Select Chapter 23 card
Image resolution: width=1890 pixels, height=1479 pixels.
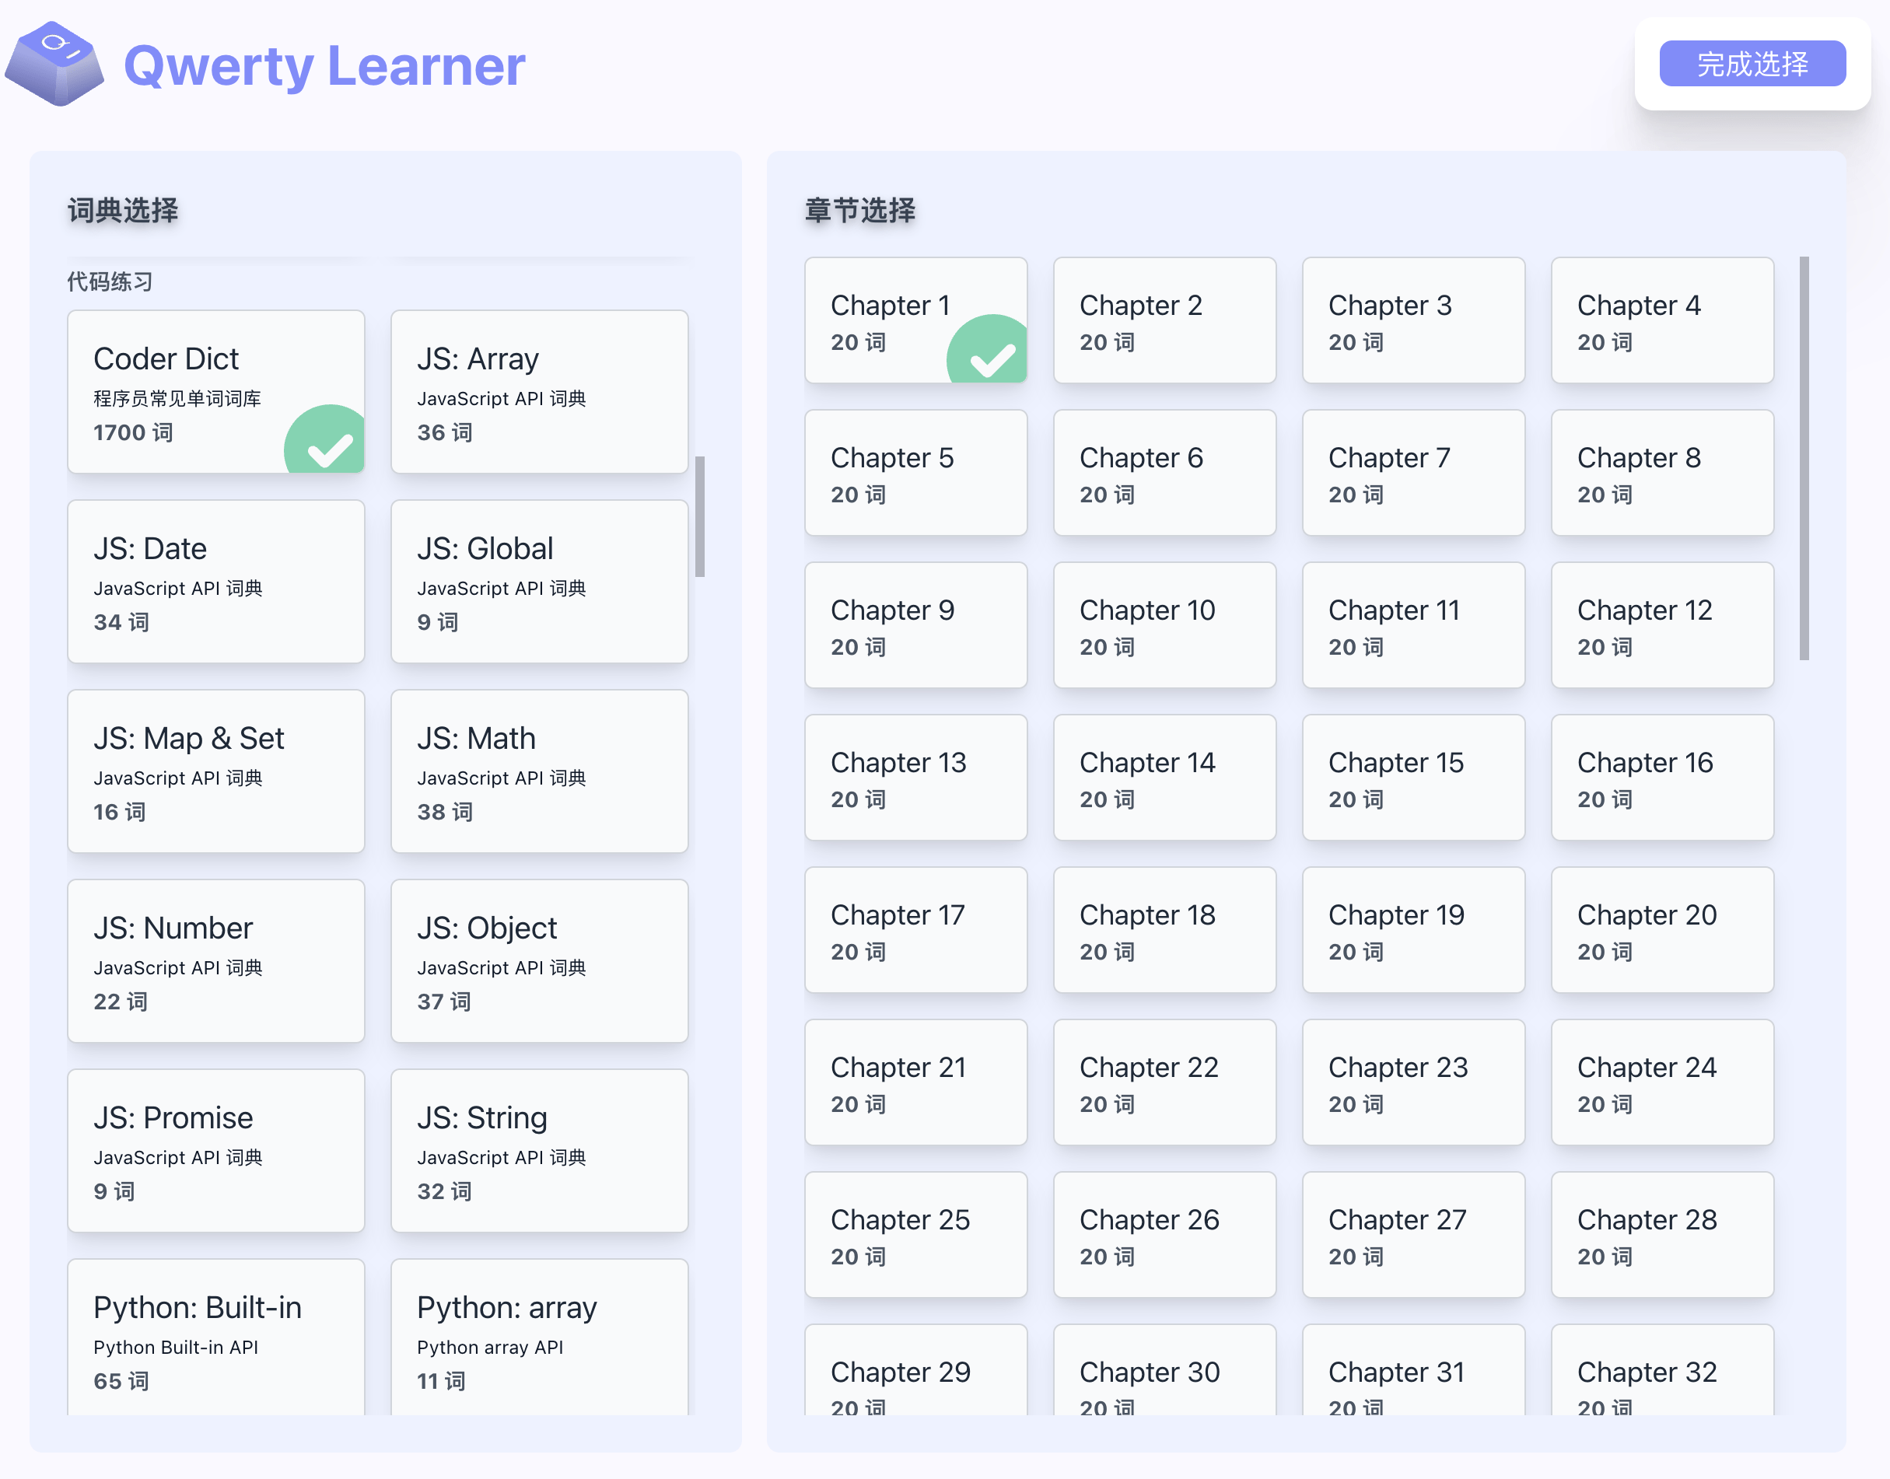click(1412, 1082)
